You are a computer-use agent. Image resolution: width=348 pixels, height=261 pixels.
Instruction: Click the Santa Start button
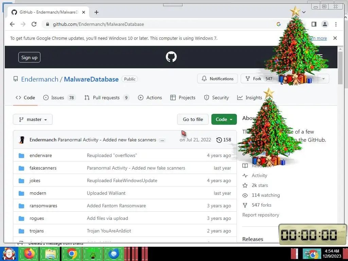[x=8, y=254]
